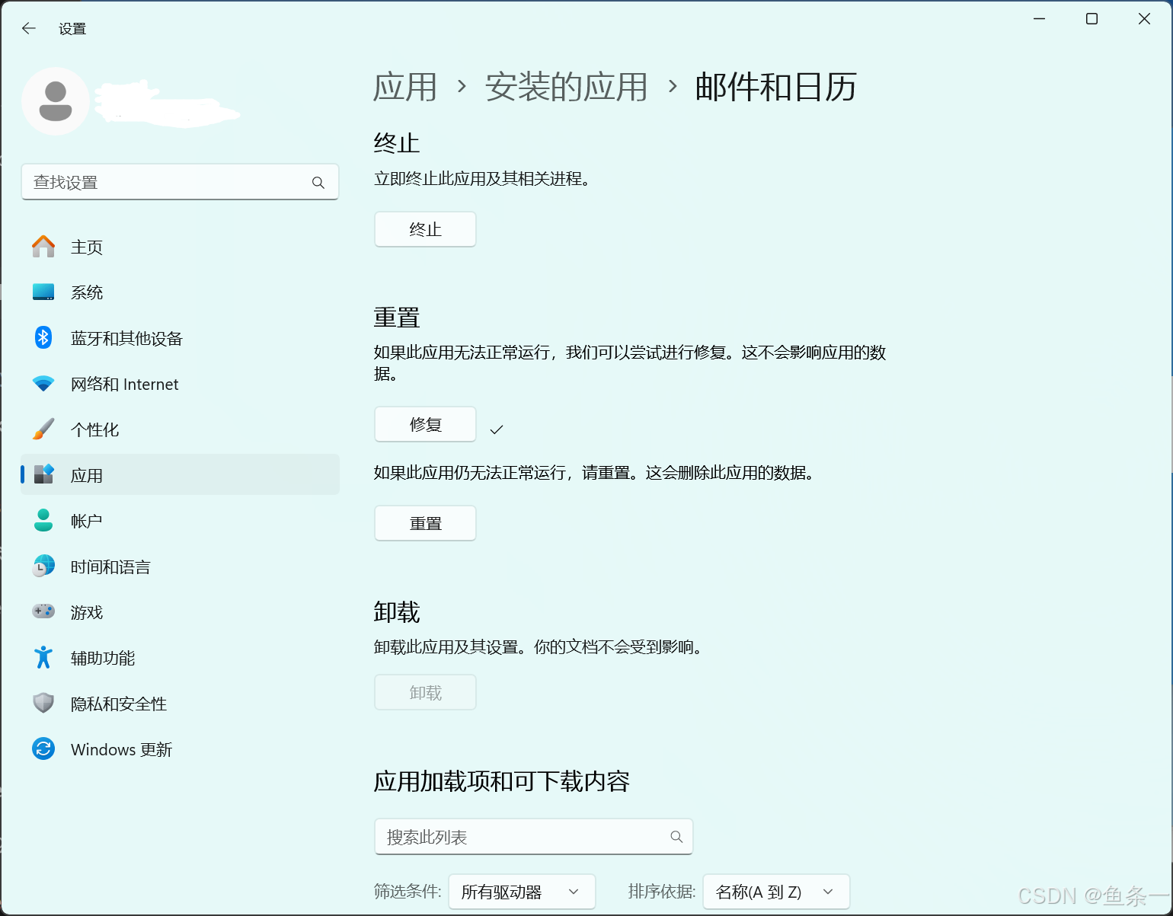Click the user profile avatar
The height and width of the screenshot is (916, 1173).
(x=56, y=101)
